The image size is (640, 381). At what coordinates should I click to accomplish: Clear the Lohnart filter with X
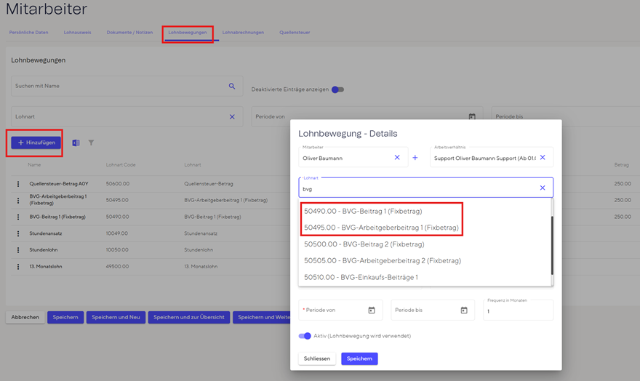(232, 117)
